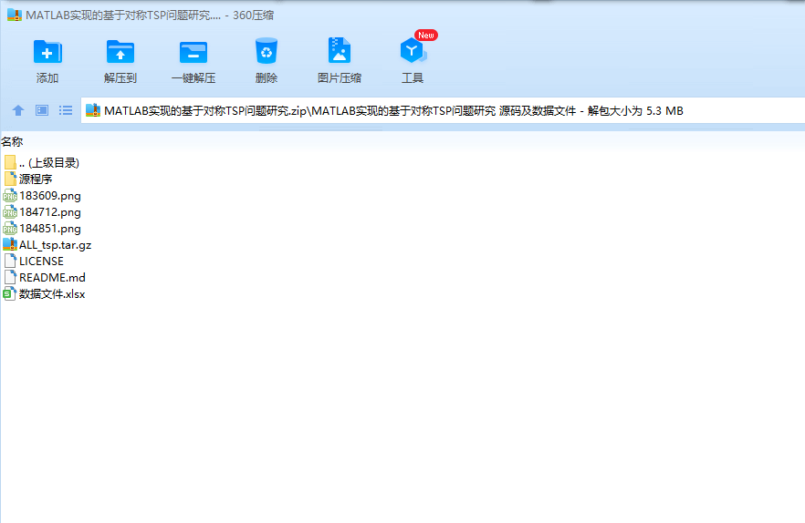Click the window title text

(x=150, y=15)
